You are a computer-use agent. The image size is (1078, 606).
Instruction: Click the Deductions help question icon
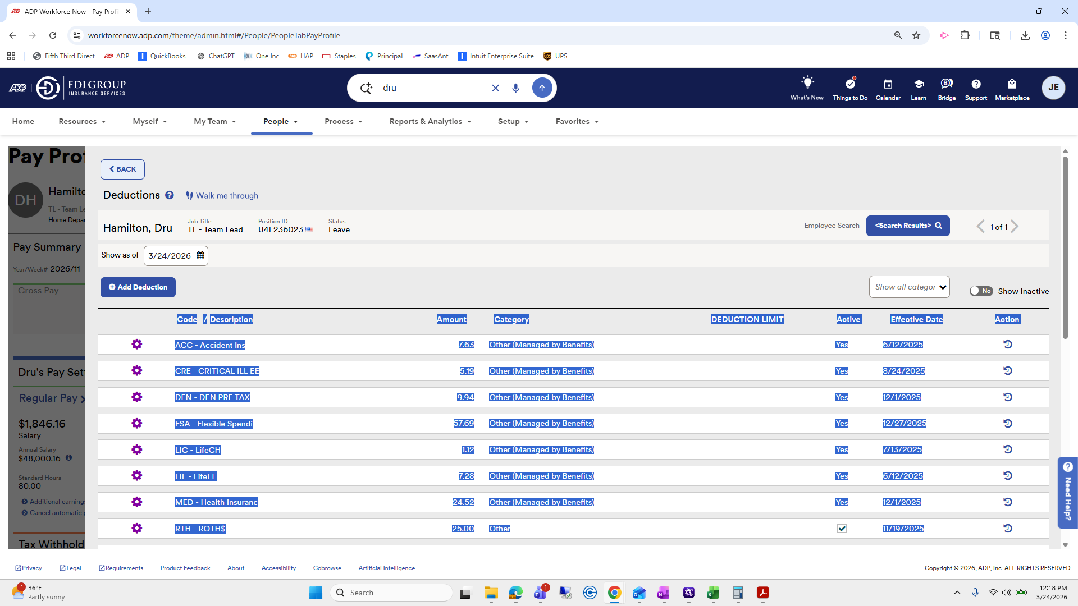tap(169, 195)
